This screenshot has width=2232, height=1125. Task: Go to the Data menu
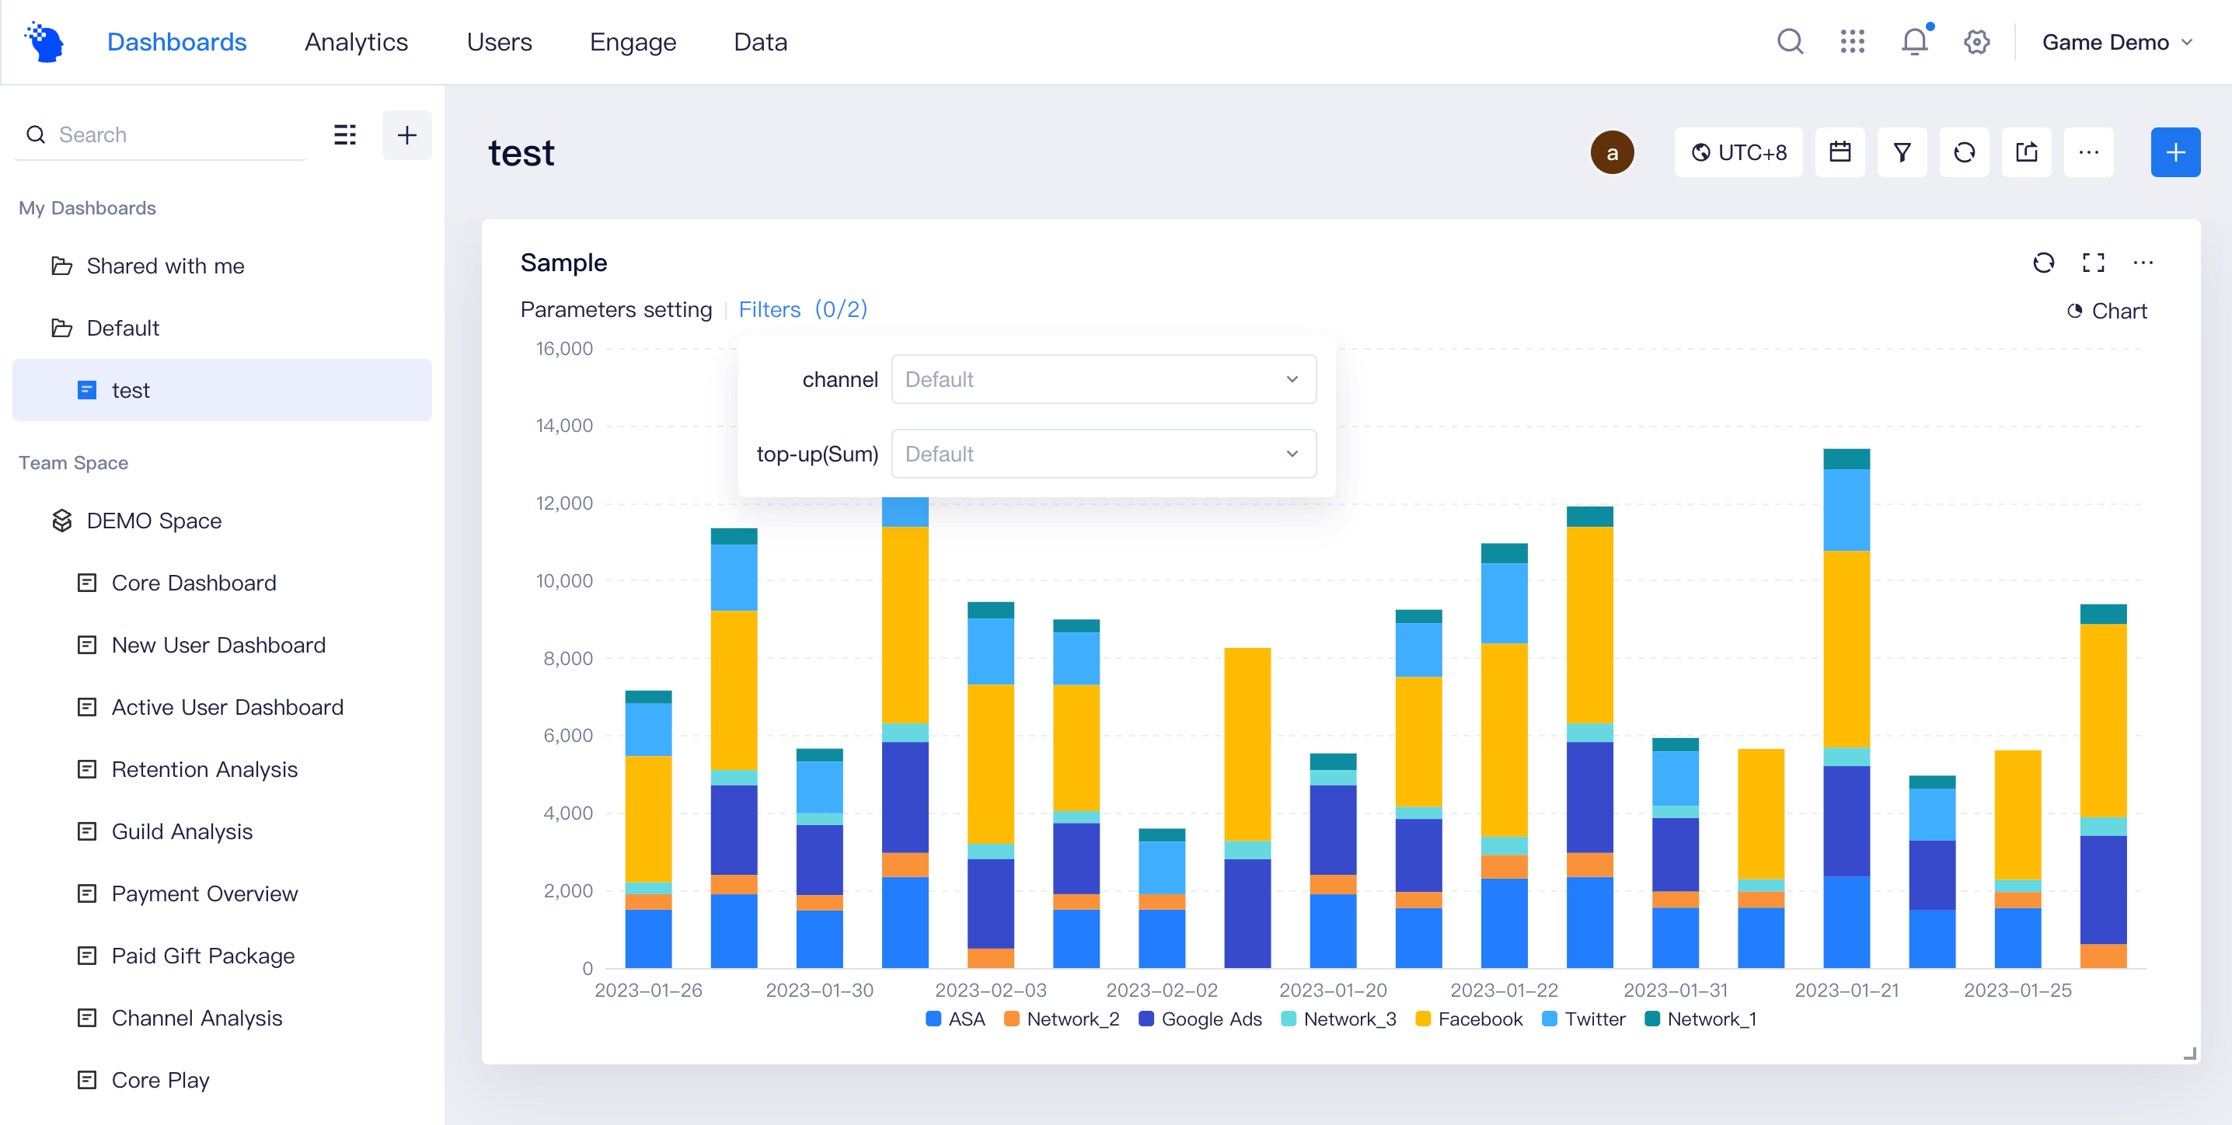point(760,42)
